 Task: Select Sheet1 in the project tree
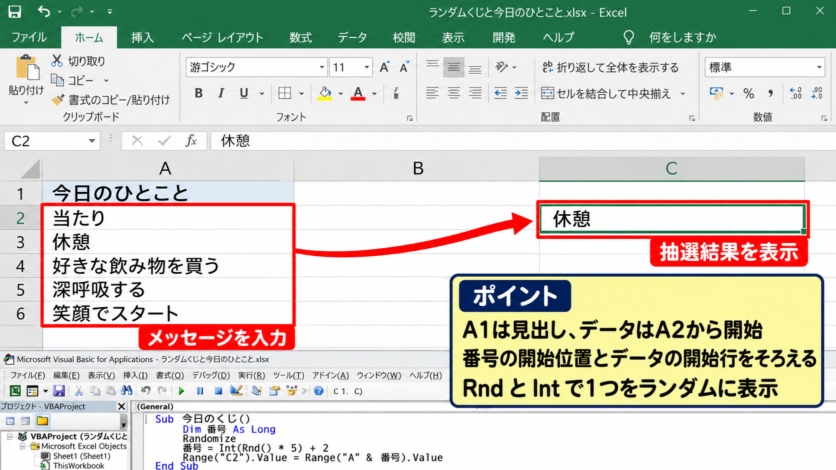click(81, 456)
